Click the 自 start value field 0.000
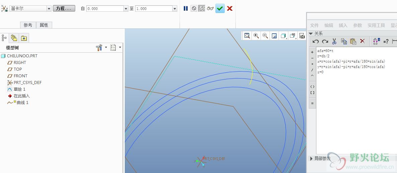This screenshot has width=397, height=173. [x=105, y=9]
